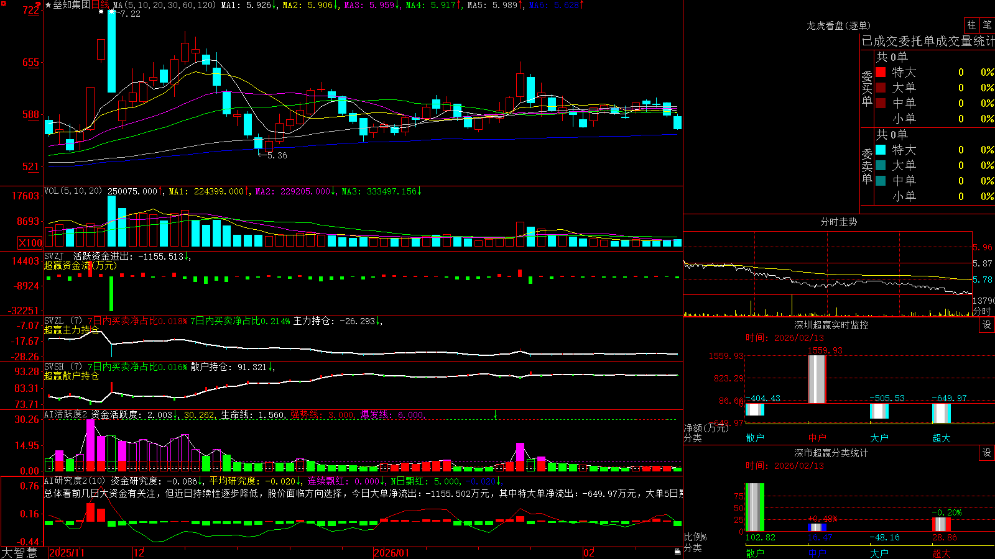Image resolution: width=995 pixels, height=559 pixels.
Task: Open 设 settings for 深市超赢分类统计
Action: (x=987, y=453)
